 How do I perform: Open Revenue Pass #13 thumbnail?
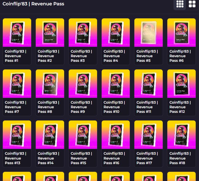(17, 135)
